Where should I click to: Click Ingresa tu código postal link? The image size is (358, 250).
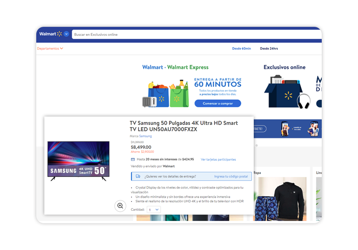coord(231,176)
